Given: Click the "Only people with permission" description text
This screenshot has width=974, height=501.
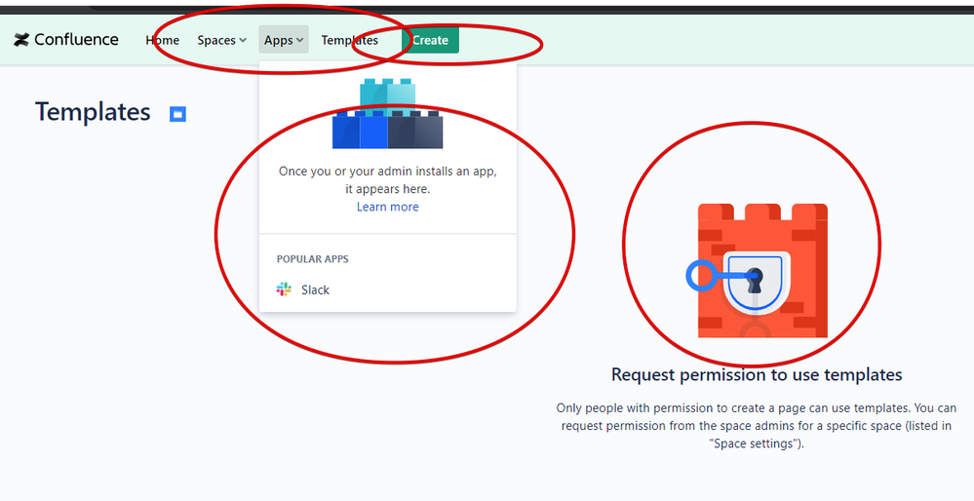Looking at the screenshot, I should click(757, 426).
